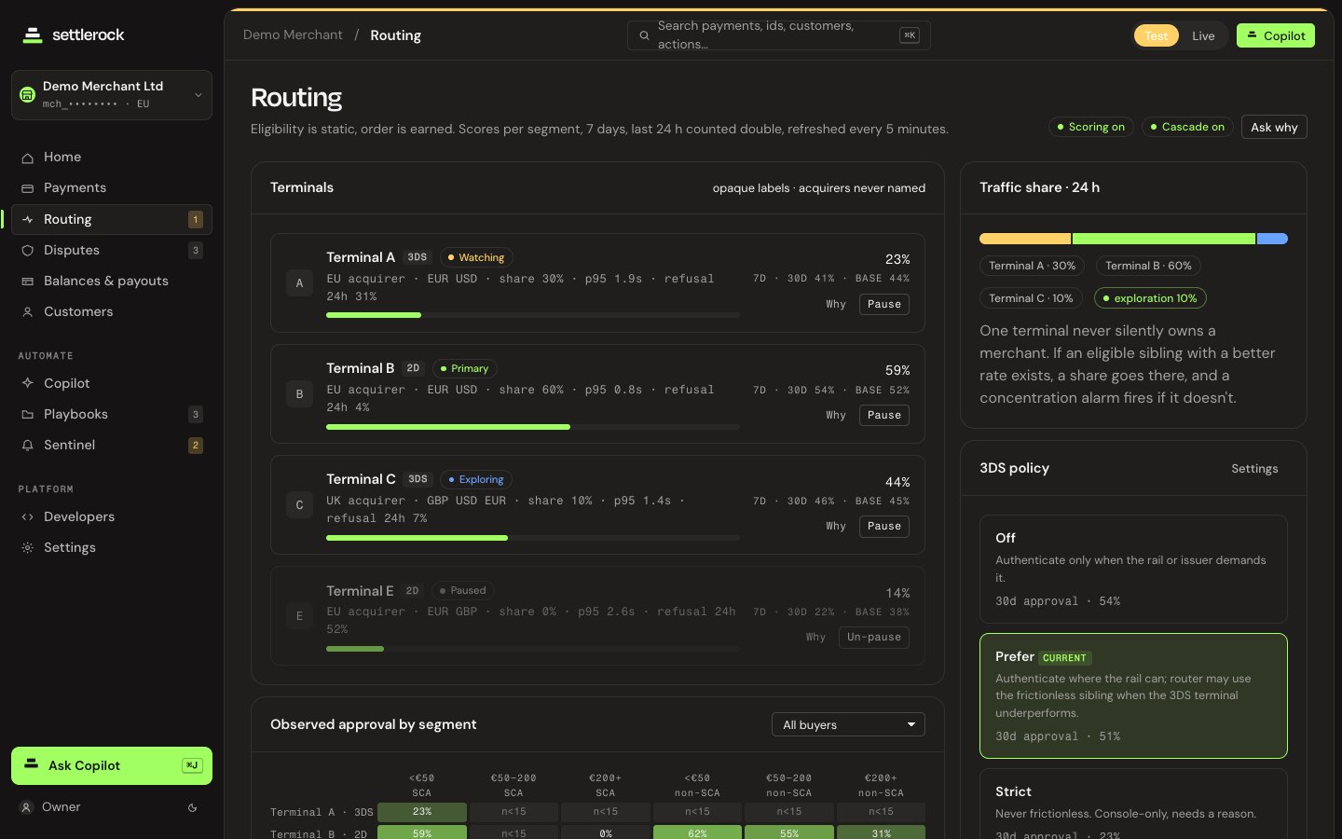This screenshot has height=839, width=1342.
Task: Click the Settings gear icon in sidebar
Action: coord(28,547)
